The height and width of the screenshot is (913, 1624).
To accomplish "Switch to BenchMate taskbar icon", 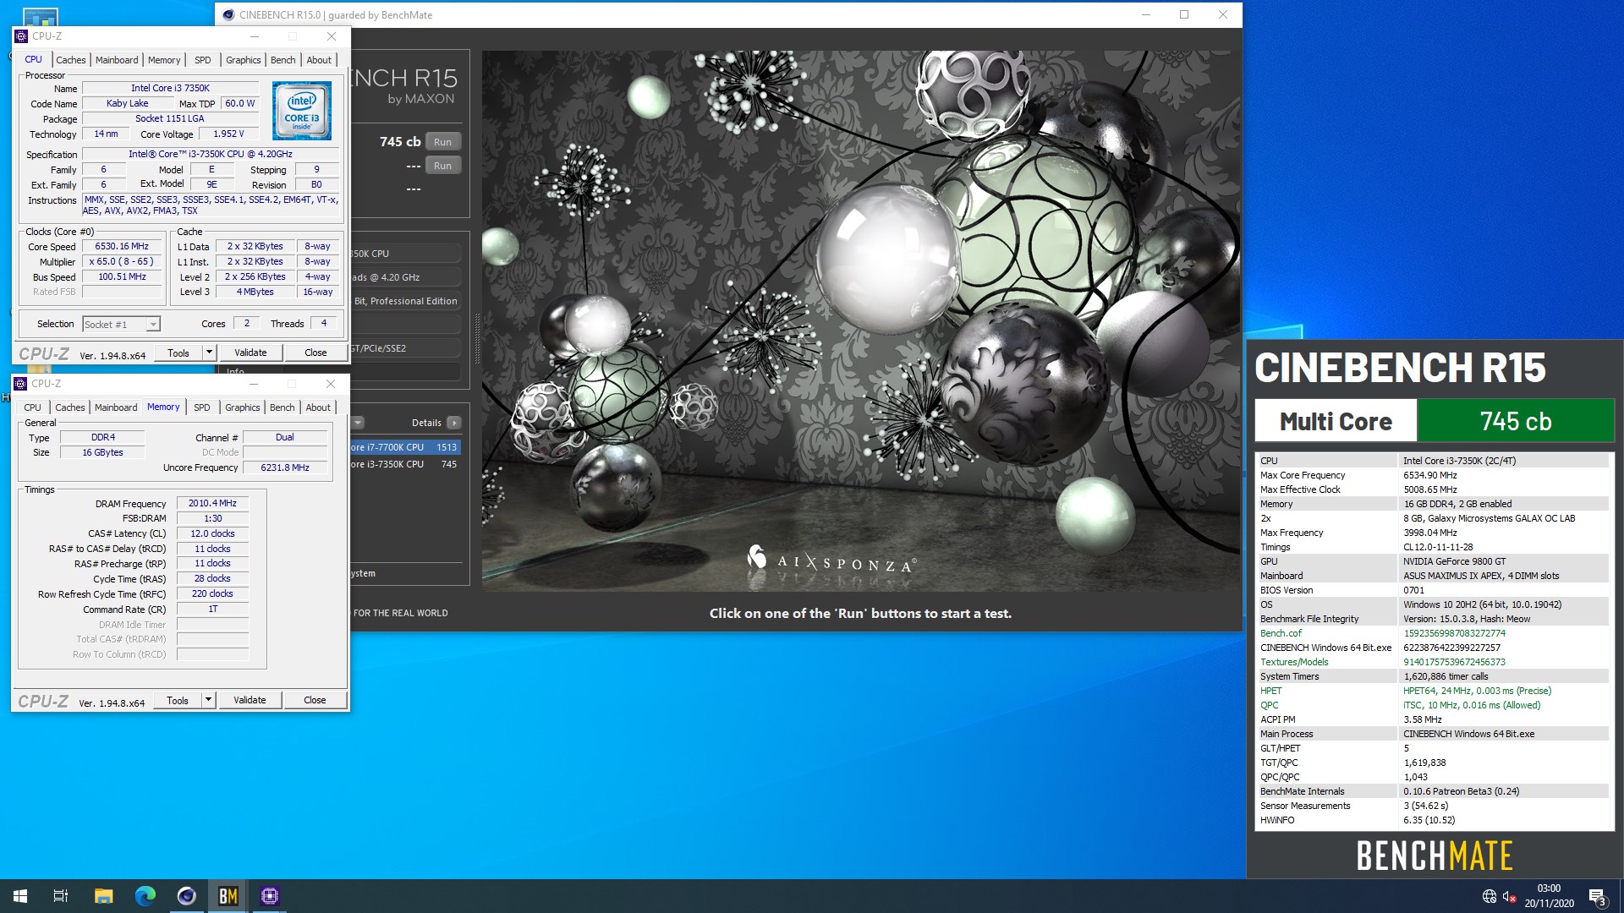I will pos(228,896).
